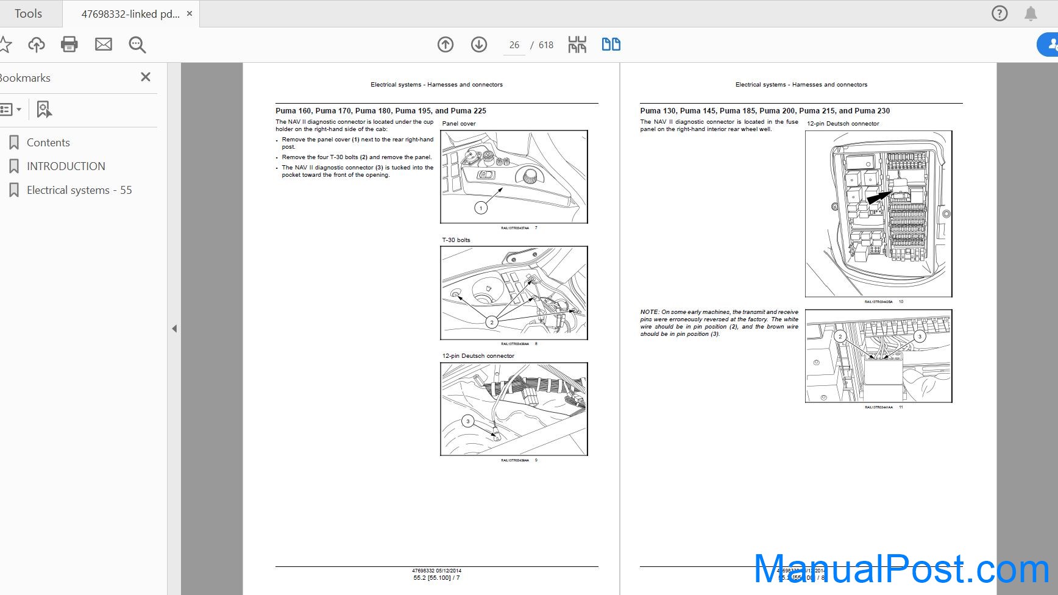Go to previous page arrow

[446, 44]
